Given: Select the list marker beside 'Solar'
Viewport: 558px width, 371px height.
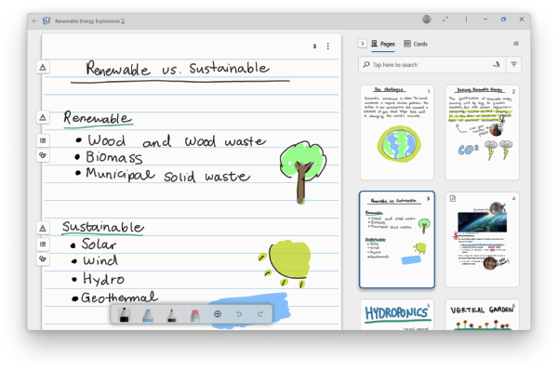Looking at the screenshot, I should point(43,244).
